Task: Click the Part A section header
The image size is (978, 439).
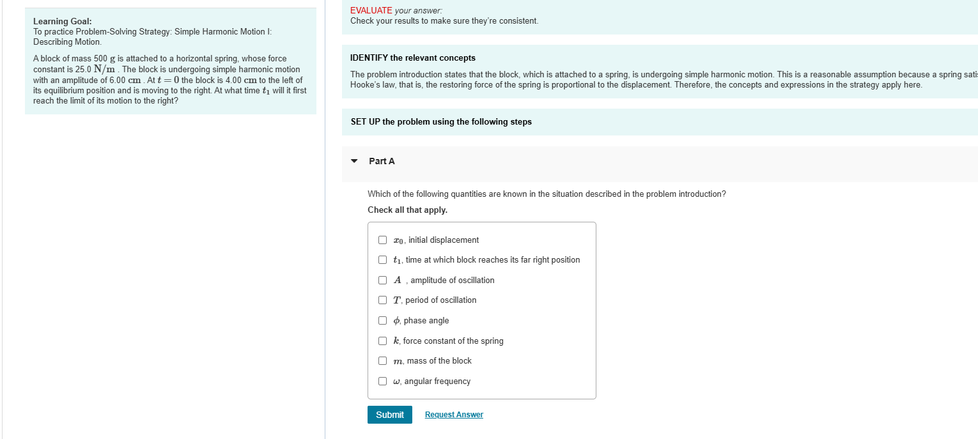Action: pyautogui.click(x=382, y=161)
